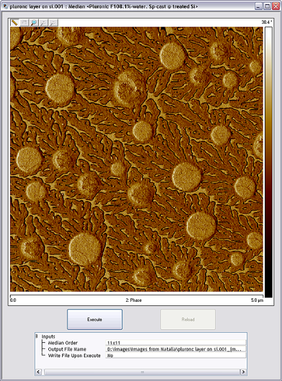The image size is (282, 381).
Task: Open the Median Order 11x11 field
Action: tap(176, 343)
